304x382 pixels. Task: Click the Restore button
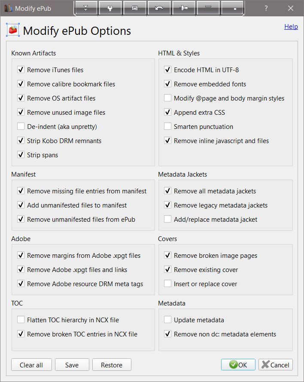(x=112, y=365)
